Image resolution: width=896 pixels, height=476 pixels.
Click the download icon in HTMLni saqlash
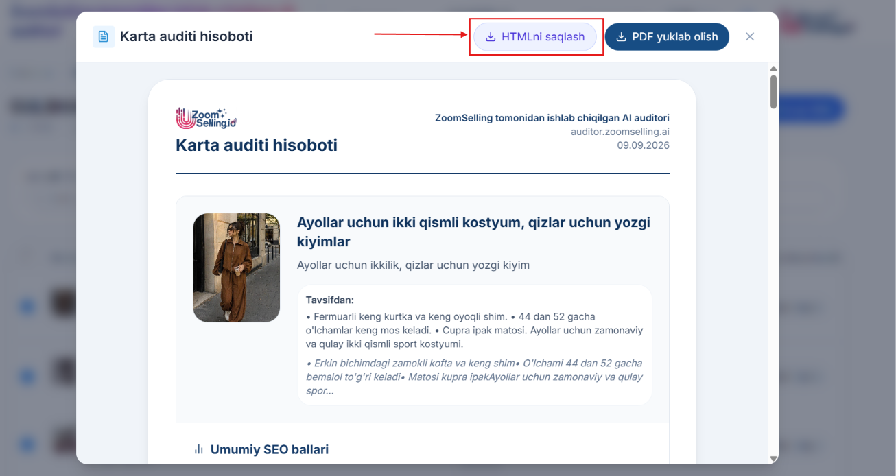[x=491, y=37]
